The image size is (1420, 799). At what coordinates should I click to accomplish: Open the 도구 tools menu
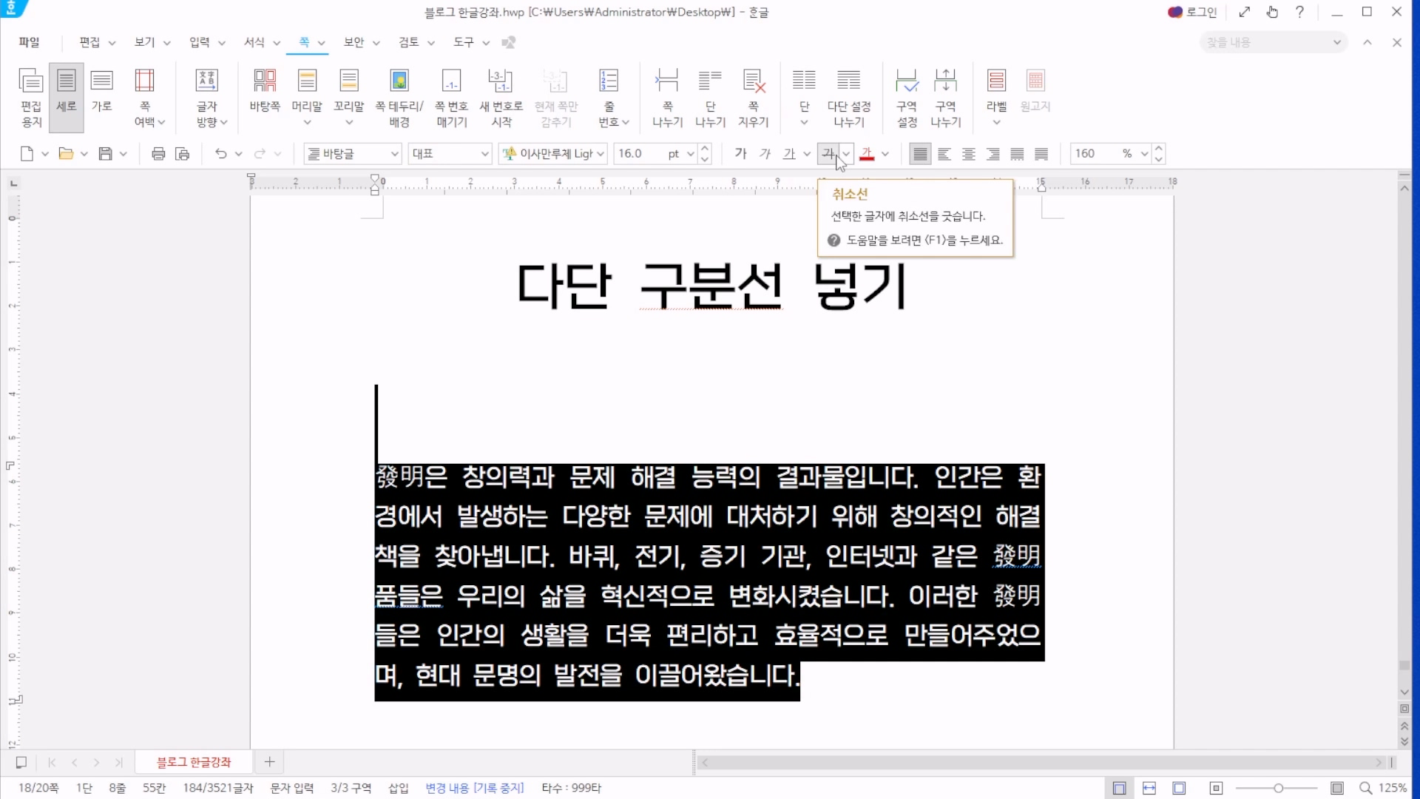[x=464, y=42]
